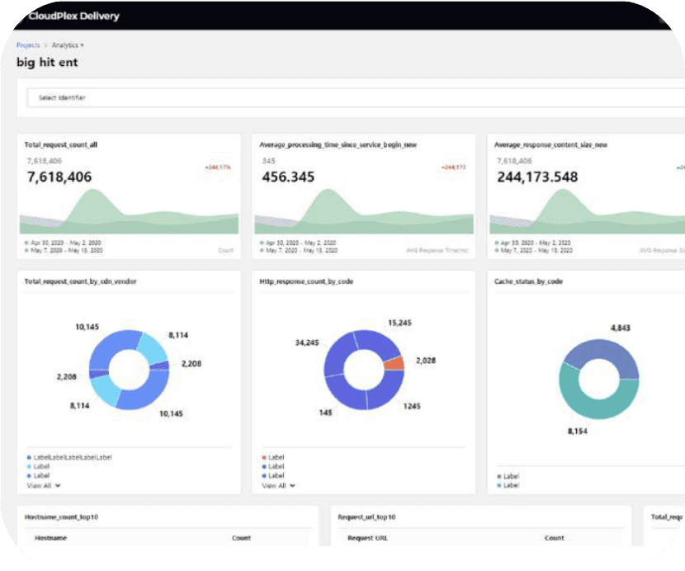Click the 7,618,406 total request value
This screenshot has height=571, width=685.
[59, 177]
